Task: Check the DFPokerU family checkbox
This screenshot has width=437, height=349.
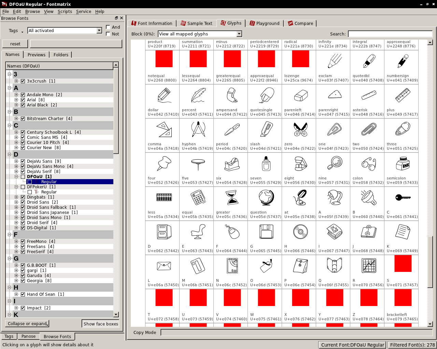Action: (23, 187)
